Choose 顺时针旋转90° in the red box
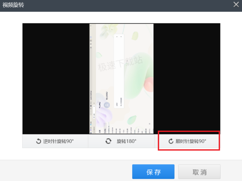The width and height of the screenshot is (242, 181). [189, 141]
